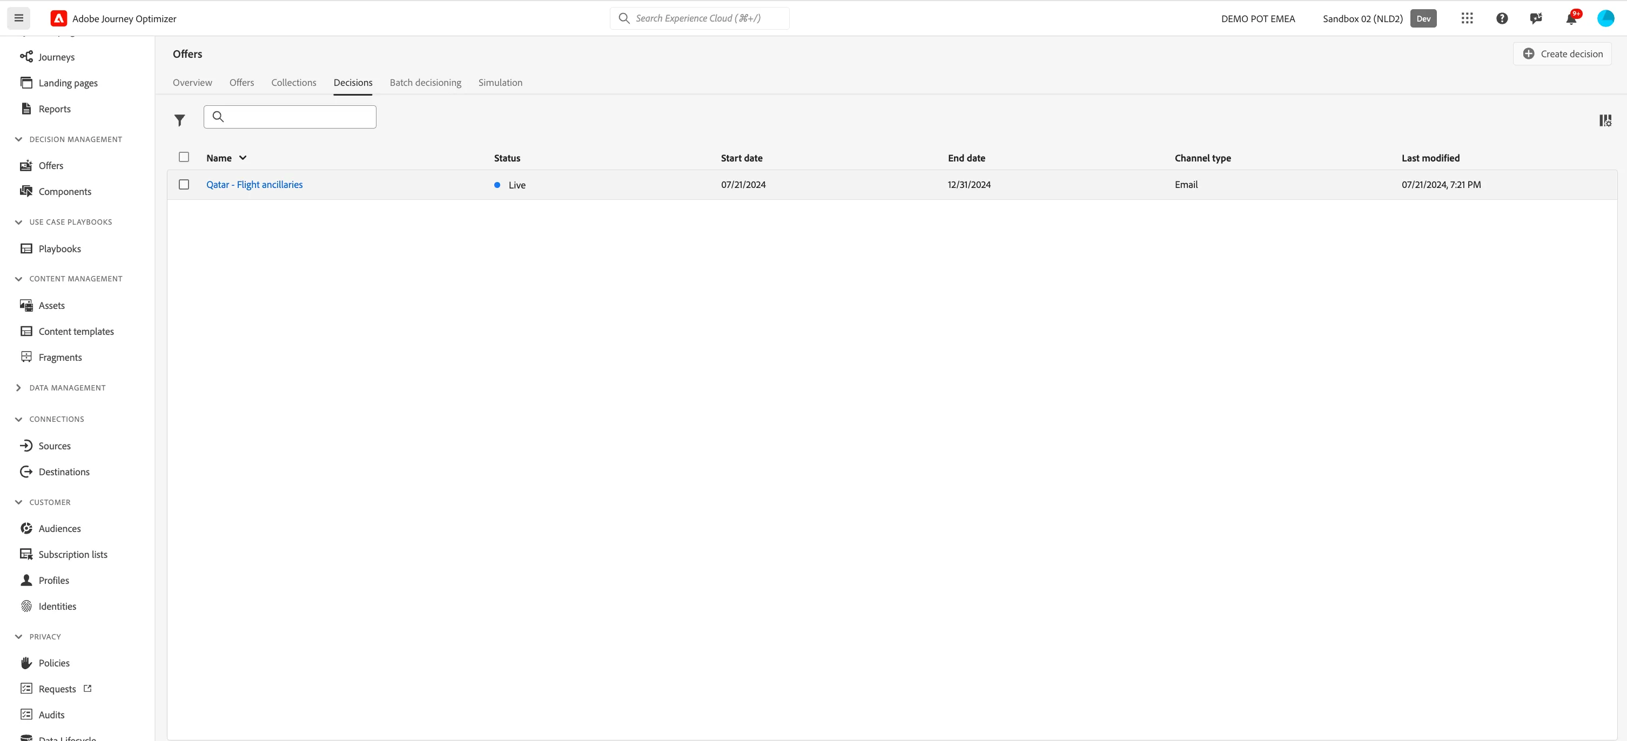Switch to the Simulation tab

500,83
